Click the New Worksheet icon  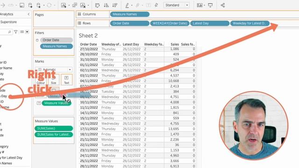[x=64, y=5]
